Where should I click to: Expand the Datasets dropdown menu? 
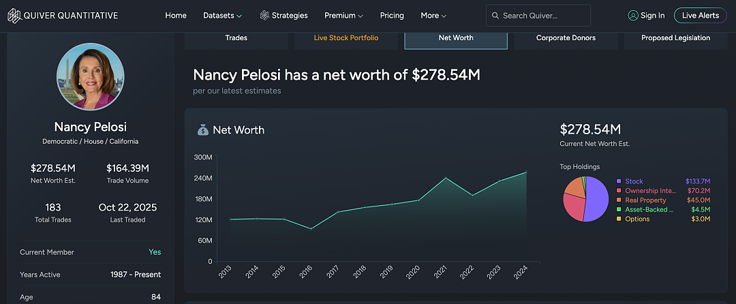click(x=222, y=16)
